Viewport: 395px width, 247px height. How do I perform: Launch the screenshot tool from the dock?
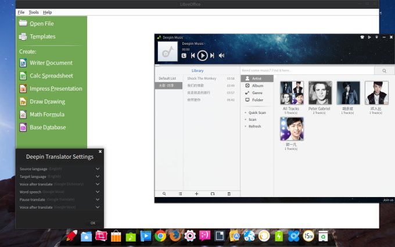click(x=101, y=236)
